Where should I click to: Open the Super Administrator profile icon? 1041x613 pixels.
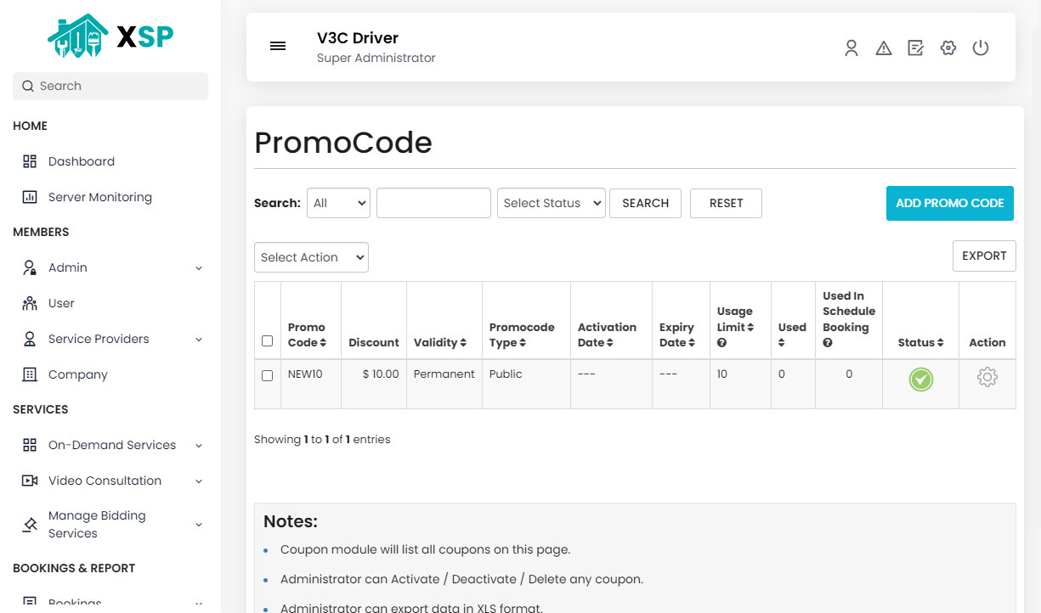(x=851, y=48)
